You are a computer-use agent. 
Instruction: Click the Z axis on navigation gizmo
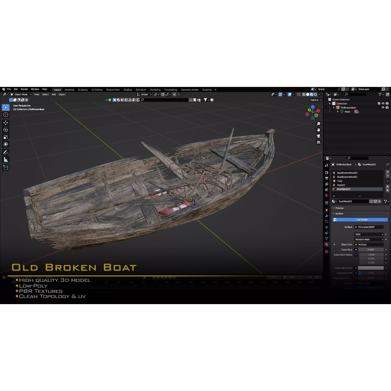(313, 107)
